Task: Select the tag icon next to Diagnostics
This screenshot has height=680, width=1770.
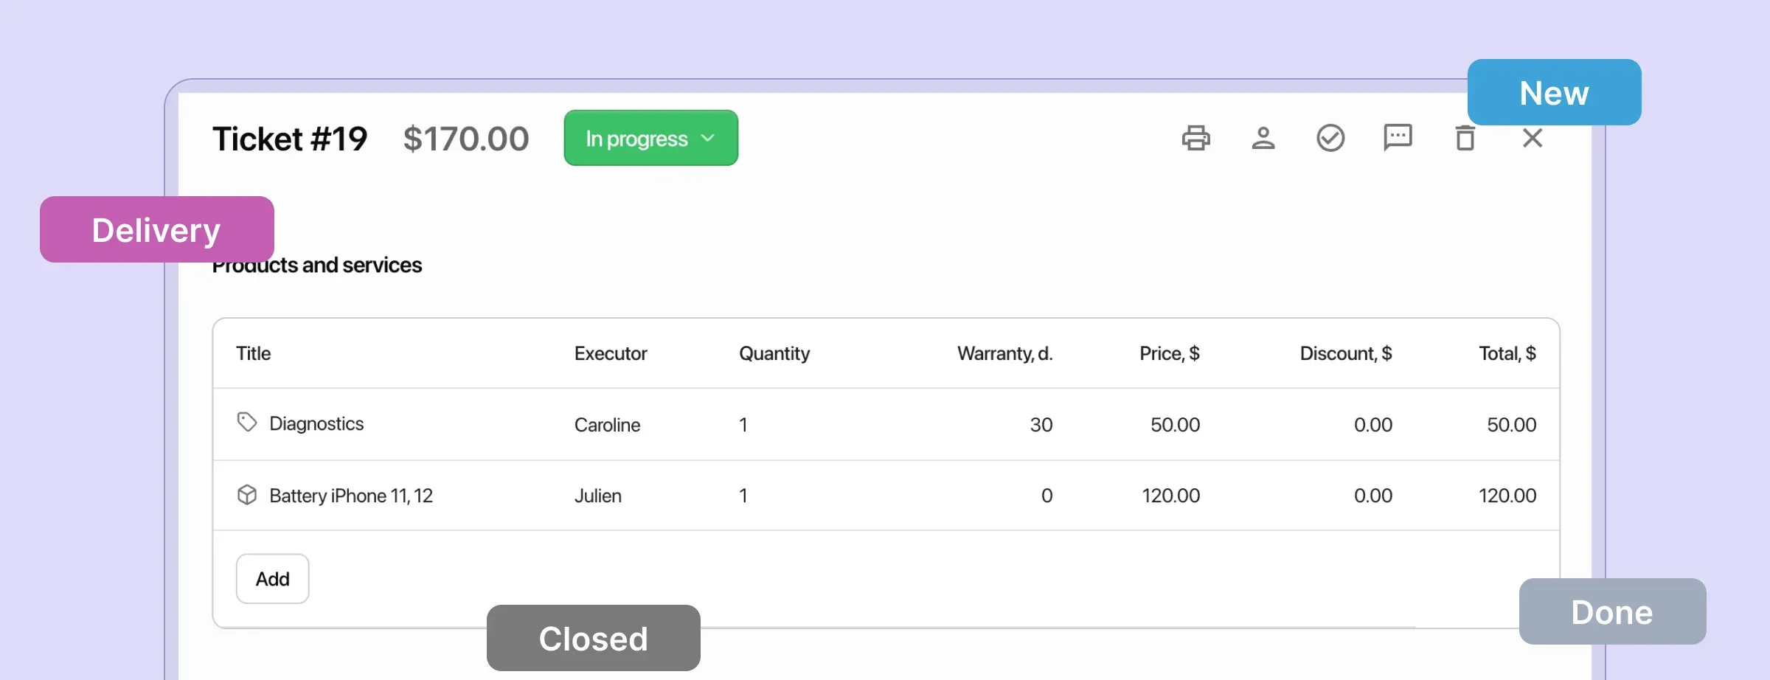Action: point(247,422)
